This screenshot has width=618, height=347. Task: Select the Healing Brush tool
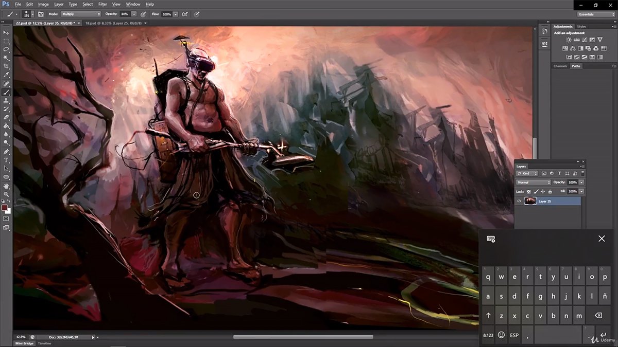coord(6,84)
